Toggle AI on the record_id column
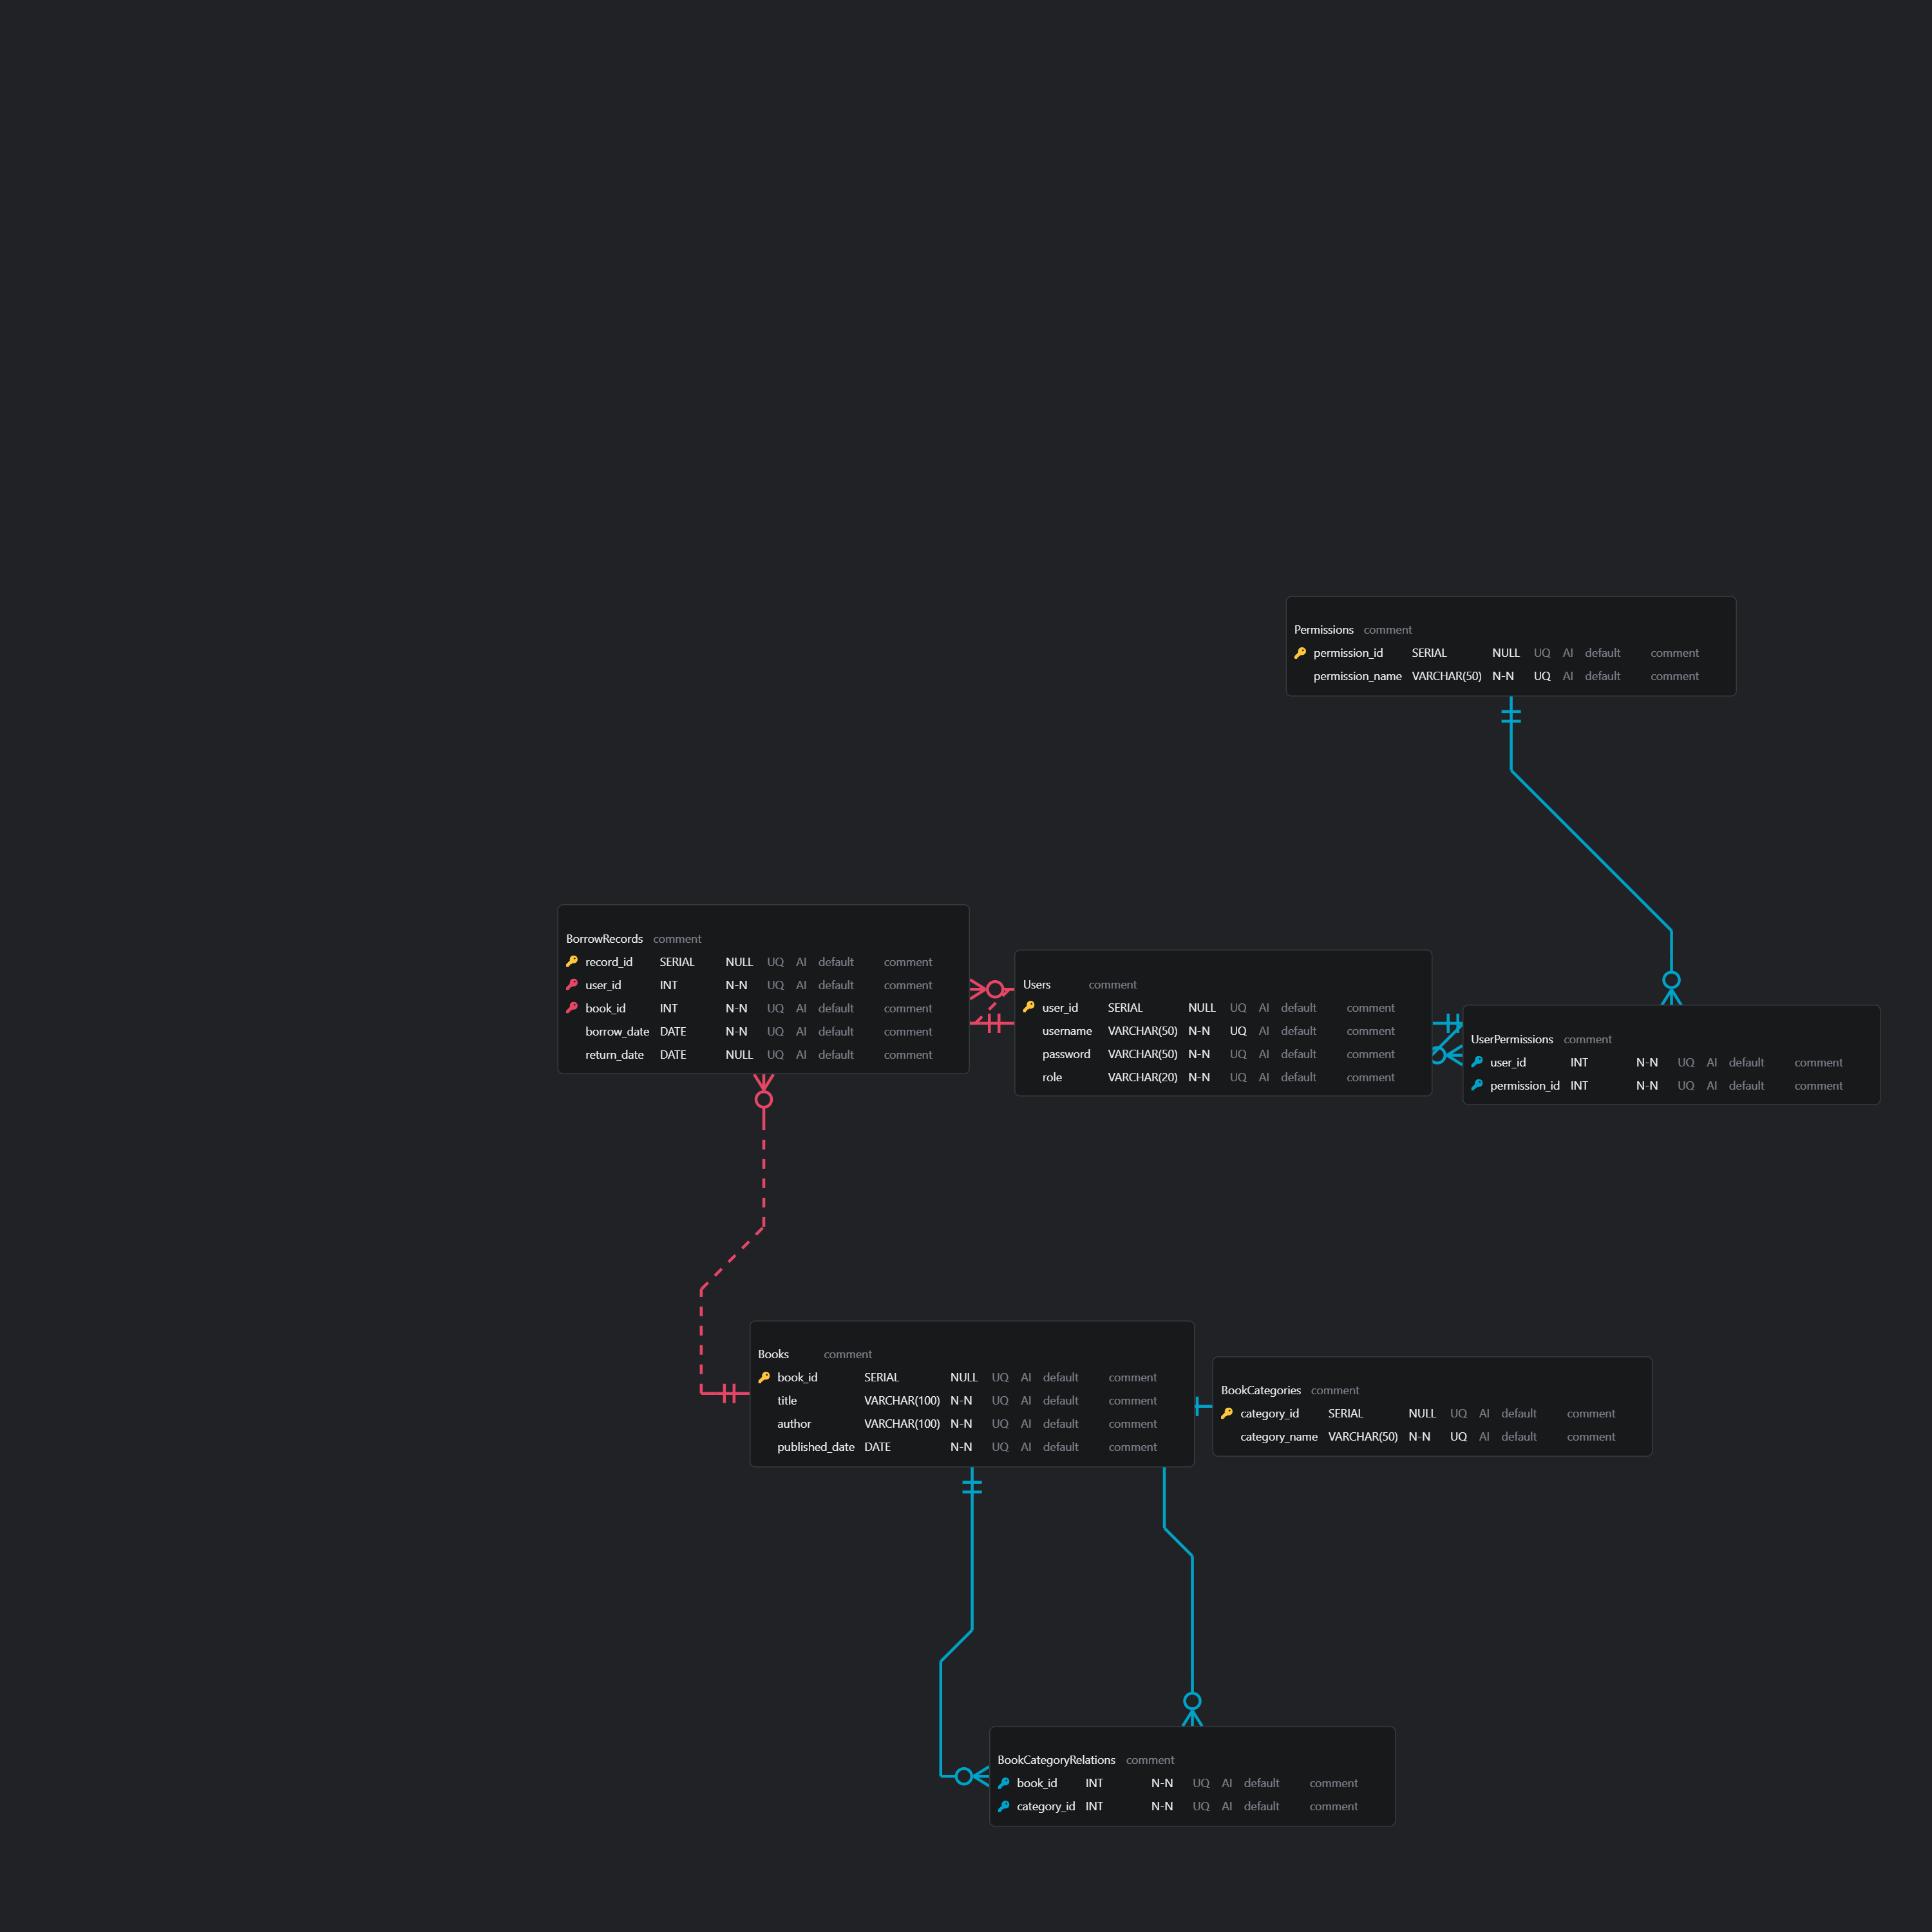This screenshot has width=1932, height=1932. [x=801, y=962]
